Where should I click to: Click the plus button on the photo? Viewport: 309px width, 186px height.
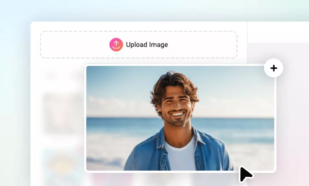(x=273, y=68)
